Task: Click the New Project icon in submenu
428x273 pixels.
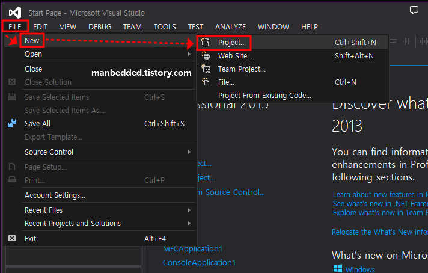Action: click(x=205, y=42)
